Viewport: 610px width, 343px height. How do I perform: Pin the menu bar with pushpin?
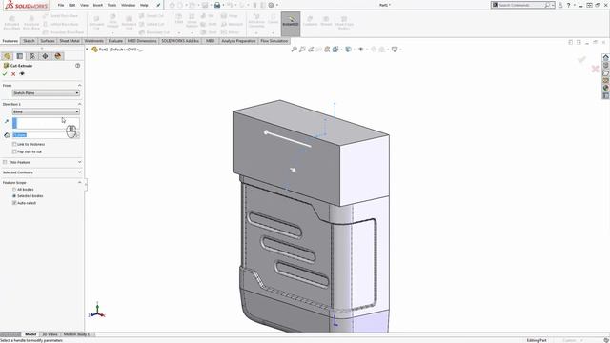[158, 5]
